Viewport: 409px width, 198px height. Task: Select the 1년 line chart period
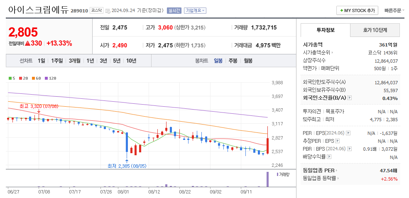(x=90, y=61)
